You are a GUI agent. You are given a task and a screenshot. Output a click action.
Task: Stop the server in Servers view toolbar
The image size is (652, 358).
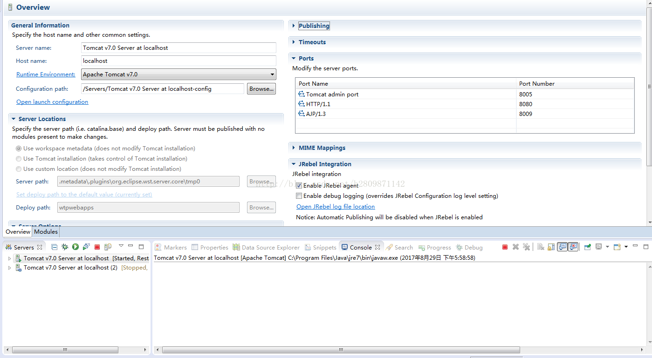(97, 247)
